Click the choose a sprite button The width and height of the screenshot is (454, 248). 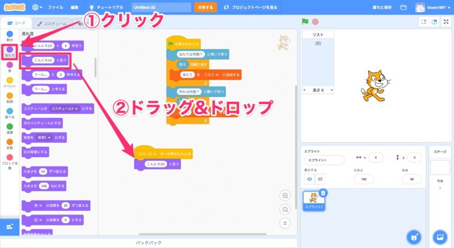click(415, 236)
